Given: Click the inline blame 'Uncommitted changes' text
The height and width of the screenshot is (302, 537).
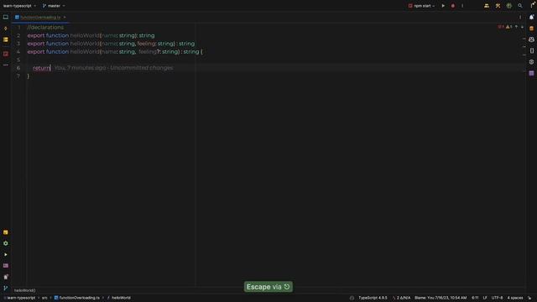Looking at the screenshot, I should click(142, 68).
